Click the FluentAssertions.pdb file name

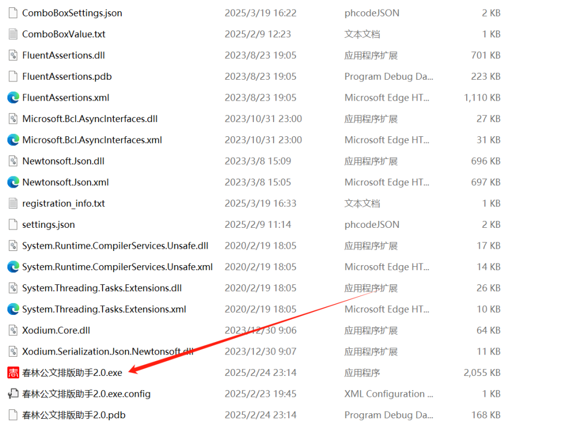67,76
